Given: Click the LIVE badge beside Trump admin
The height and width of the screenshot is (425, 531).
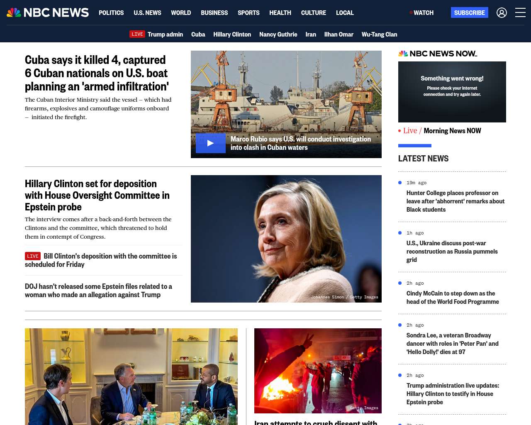Looking at the screenshot, I should click(137, 34).
